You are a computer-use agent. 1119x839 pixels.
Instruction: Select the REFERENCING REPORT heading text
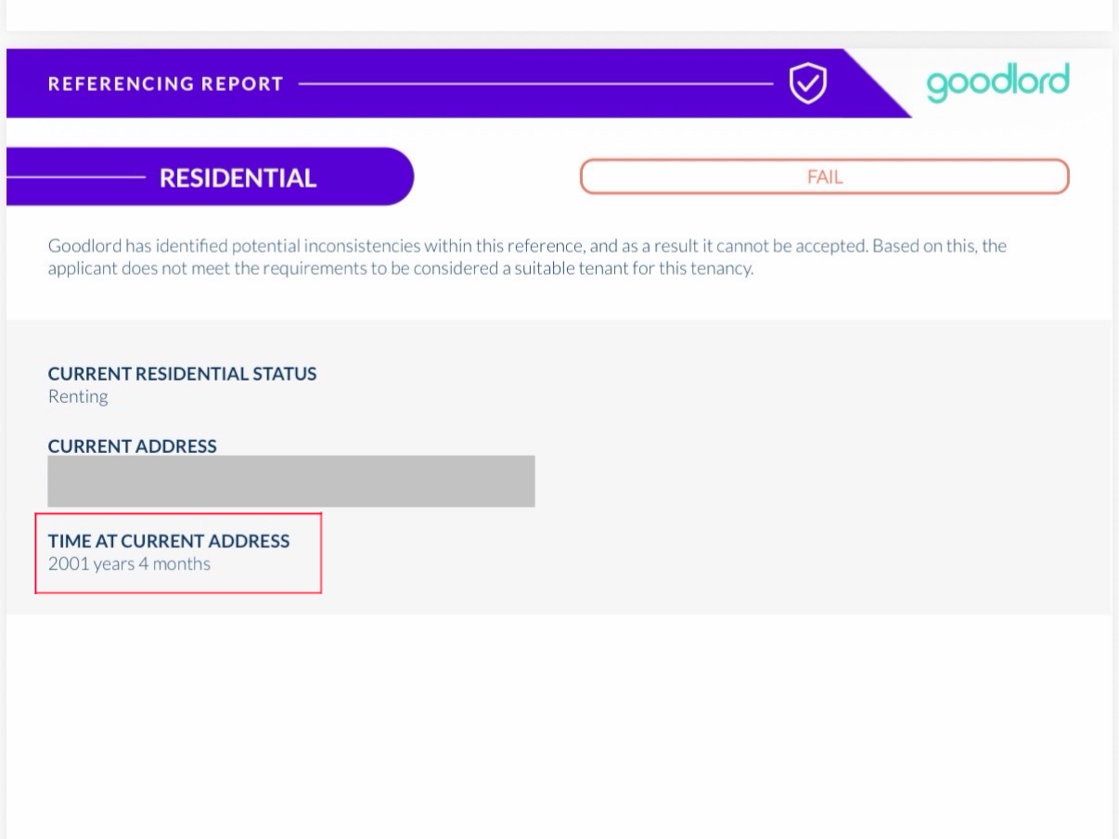point(165,84)
